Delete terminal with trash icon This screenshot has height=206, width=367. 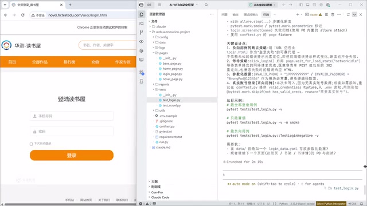coord(333,14)
